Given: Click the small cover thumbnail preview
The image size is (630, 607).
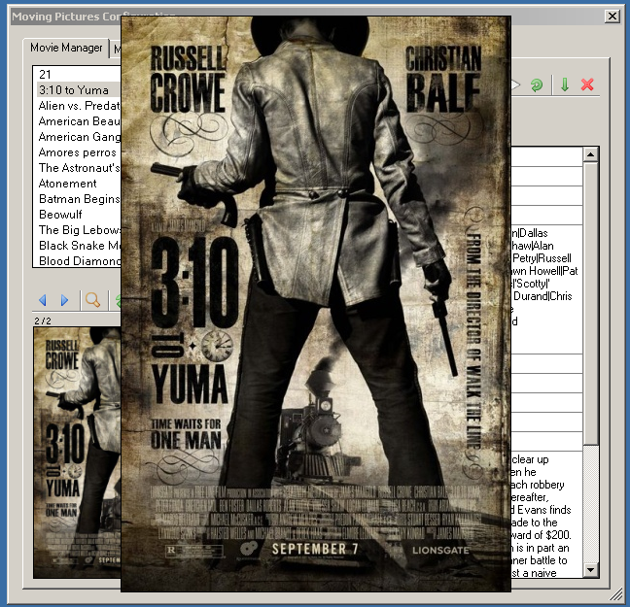Looking at the screenshot, I should click(x=77, y=452).
